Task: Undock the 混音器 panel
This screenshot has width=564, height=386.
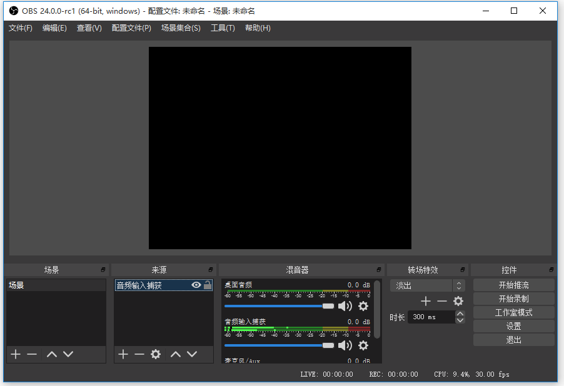Action: tap(379, 270)
